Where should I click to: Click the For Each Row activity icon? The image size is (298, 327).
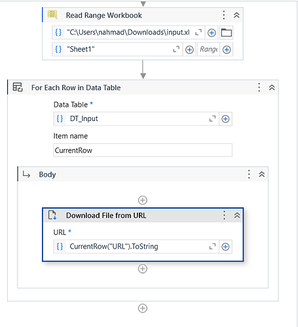click(x=18, y=87)
